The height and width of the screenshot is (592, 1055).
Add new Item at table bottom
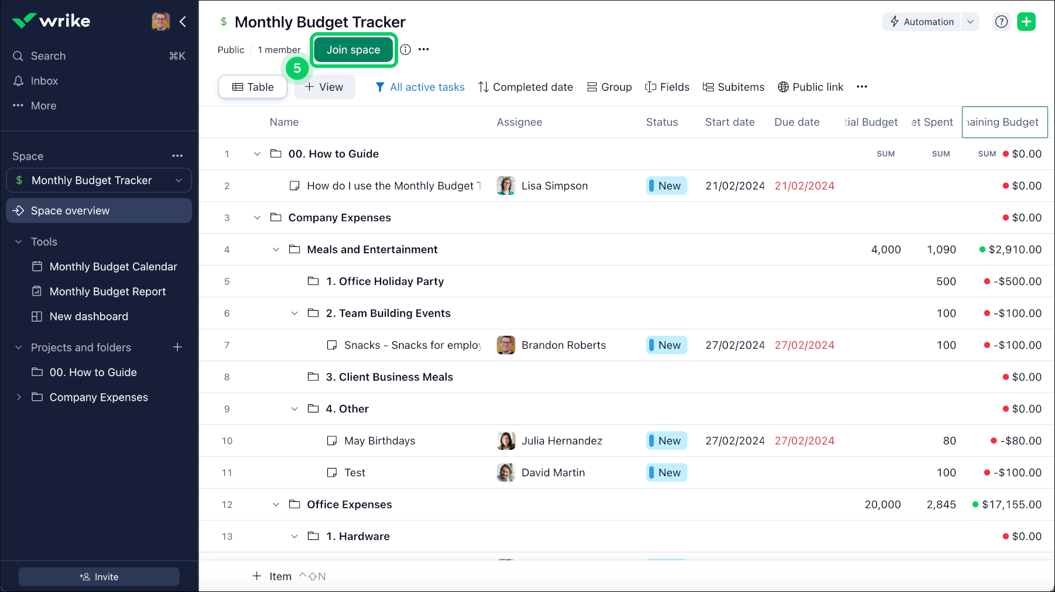click(x=272, y=576)
